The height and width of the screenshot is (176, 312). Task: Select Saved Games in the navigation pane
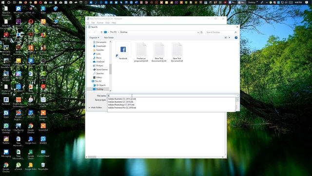coord(100,69)
